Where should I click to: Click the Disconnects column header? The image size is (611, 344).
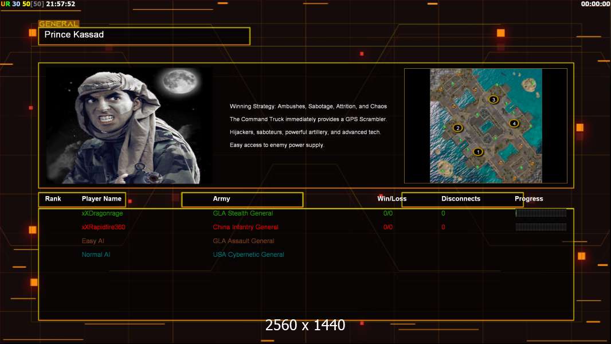(x=461, y=199)
